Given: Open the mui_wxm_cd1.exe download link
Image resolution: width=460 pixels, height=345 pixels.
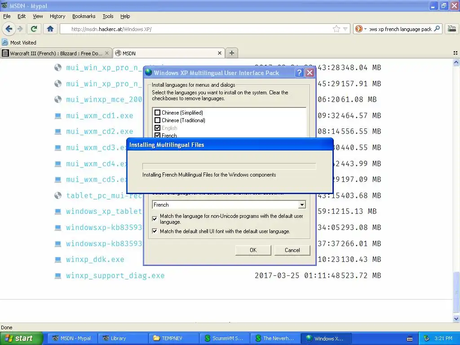Looking at the screenshot, I should 99,115.
